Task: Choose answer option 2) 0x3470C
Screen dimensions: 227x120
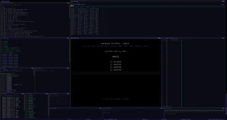Action: point(116,65)
